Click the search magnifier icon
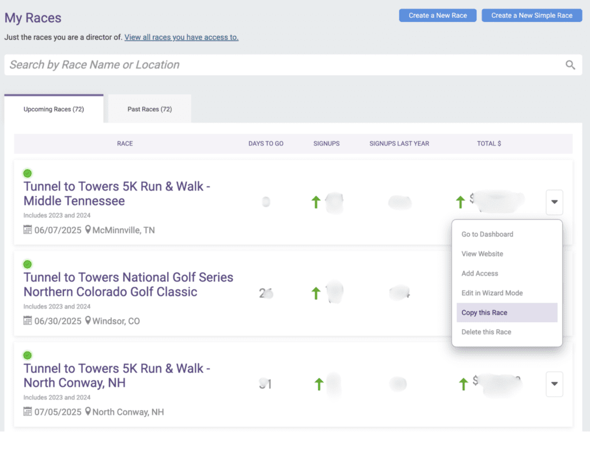Viewport: 590px width, 457px height. click(x=570, y=65)
